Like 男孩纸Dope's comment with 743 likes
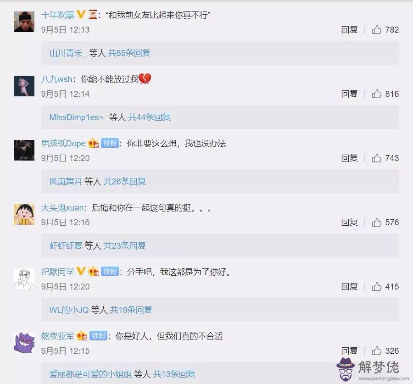The width and height of the screenshot is (413, 384). pos(376,158)
